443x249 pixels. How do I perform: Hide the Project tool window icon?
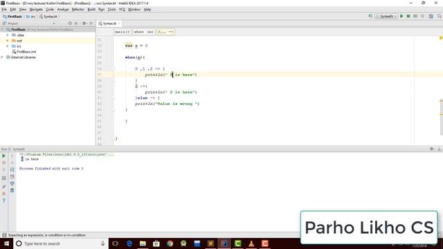tap(91, 24)
